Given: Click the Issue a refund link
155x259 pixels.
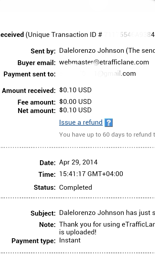Looking at the screenshot, I should pos(81,122).
